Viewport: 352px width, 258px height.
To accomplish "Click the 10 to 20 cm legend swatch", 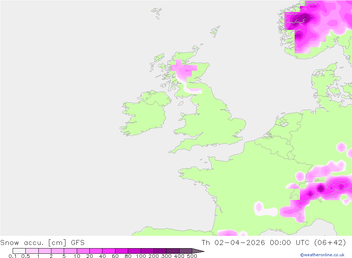I will 83,251.
